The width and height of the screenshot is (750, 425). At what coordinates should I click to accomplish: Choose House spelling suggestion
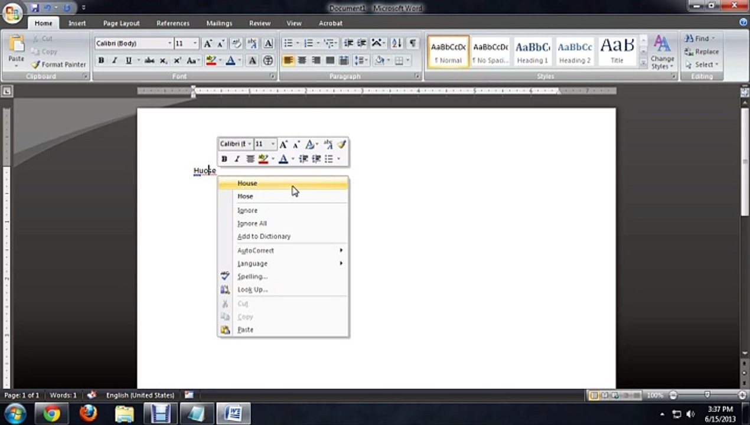click(x=283, y=183)
